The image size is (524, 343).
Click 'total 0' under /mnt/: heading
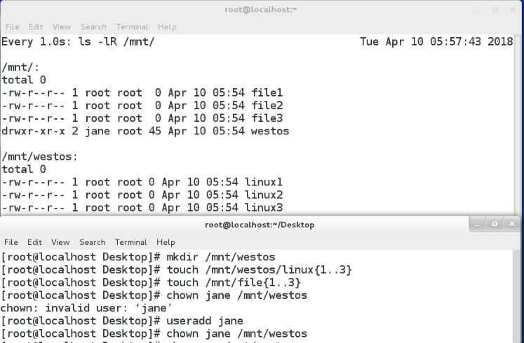click(x=24, y=80)
